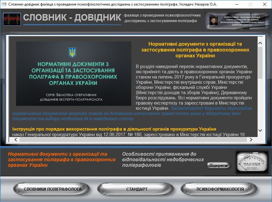Click the document cover image thumbnail
Viewport: 272px width, 202px height.
pyautogui.click(x=74, y=74)
